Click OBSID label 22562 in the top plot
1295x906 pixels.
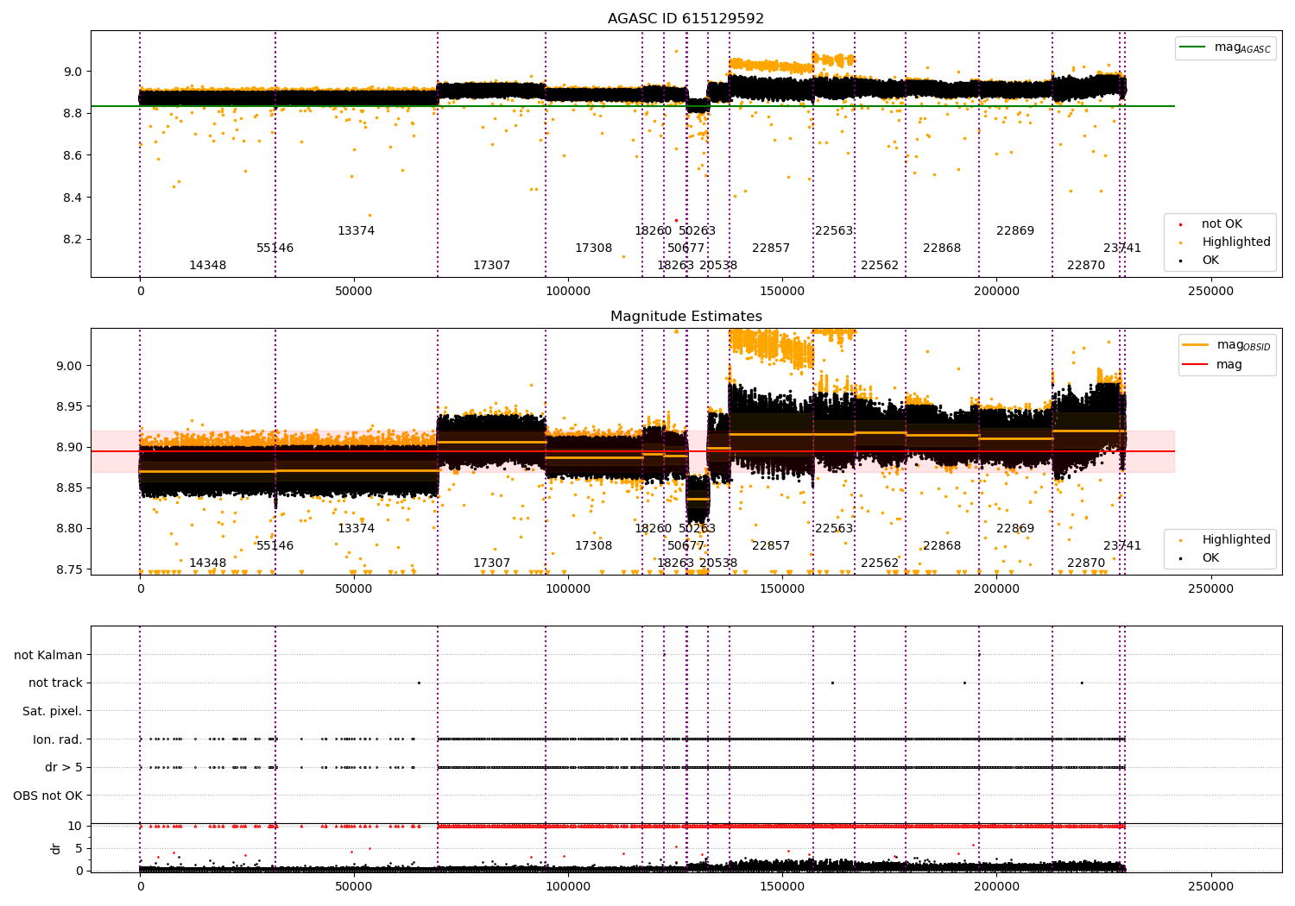880,266
